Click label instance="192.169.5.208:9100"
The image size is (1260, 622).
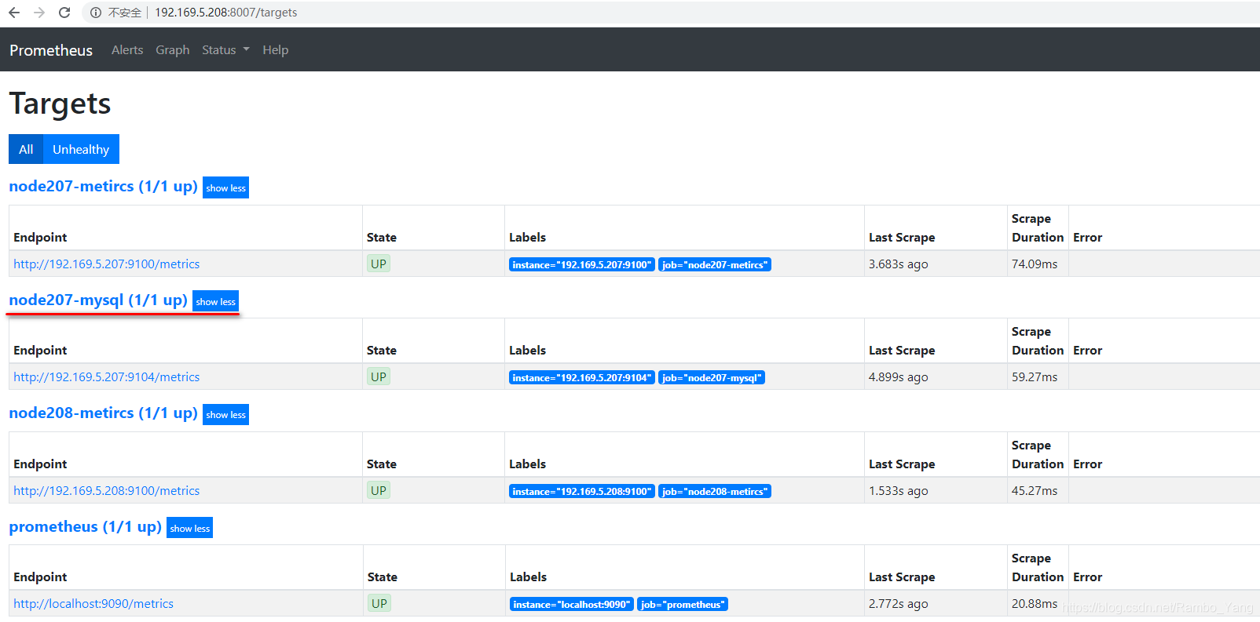[x=582, y=492]
